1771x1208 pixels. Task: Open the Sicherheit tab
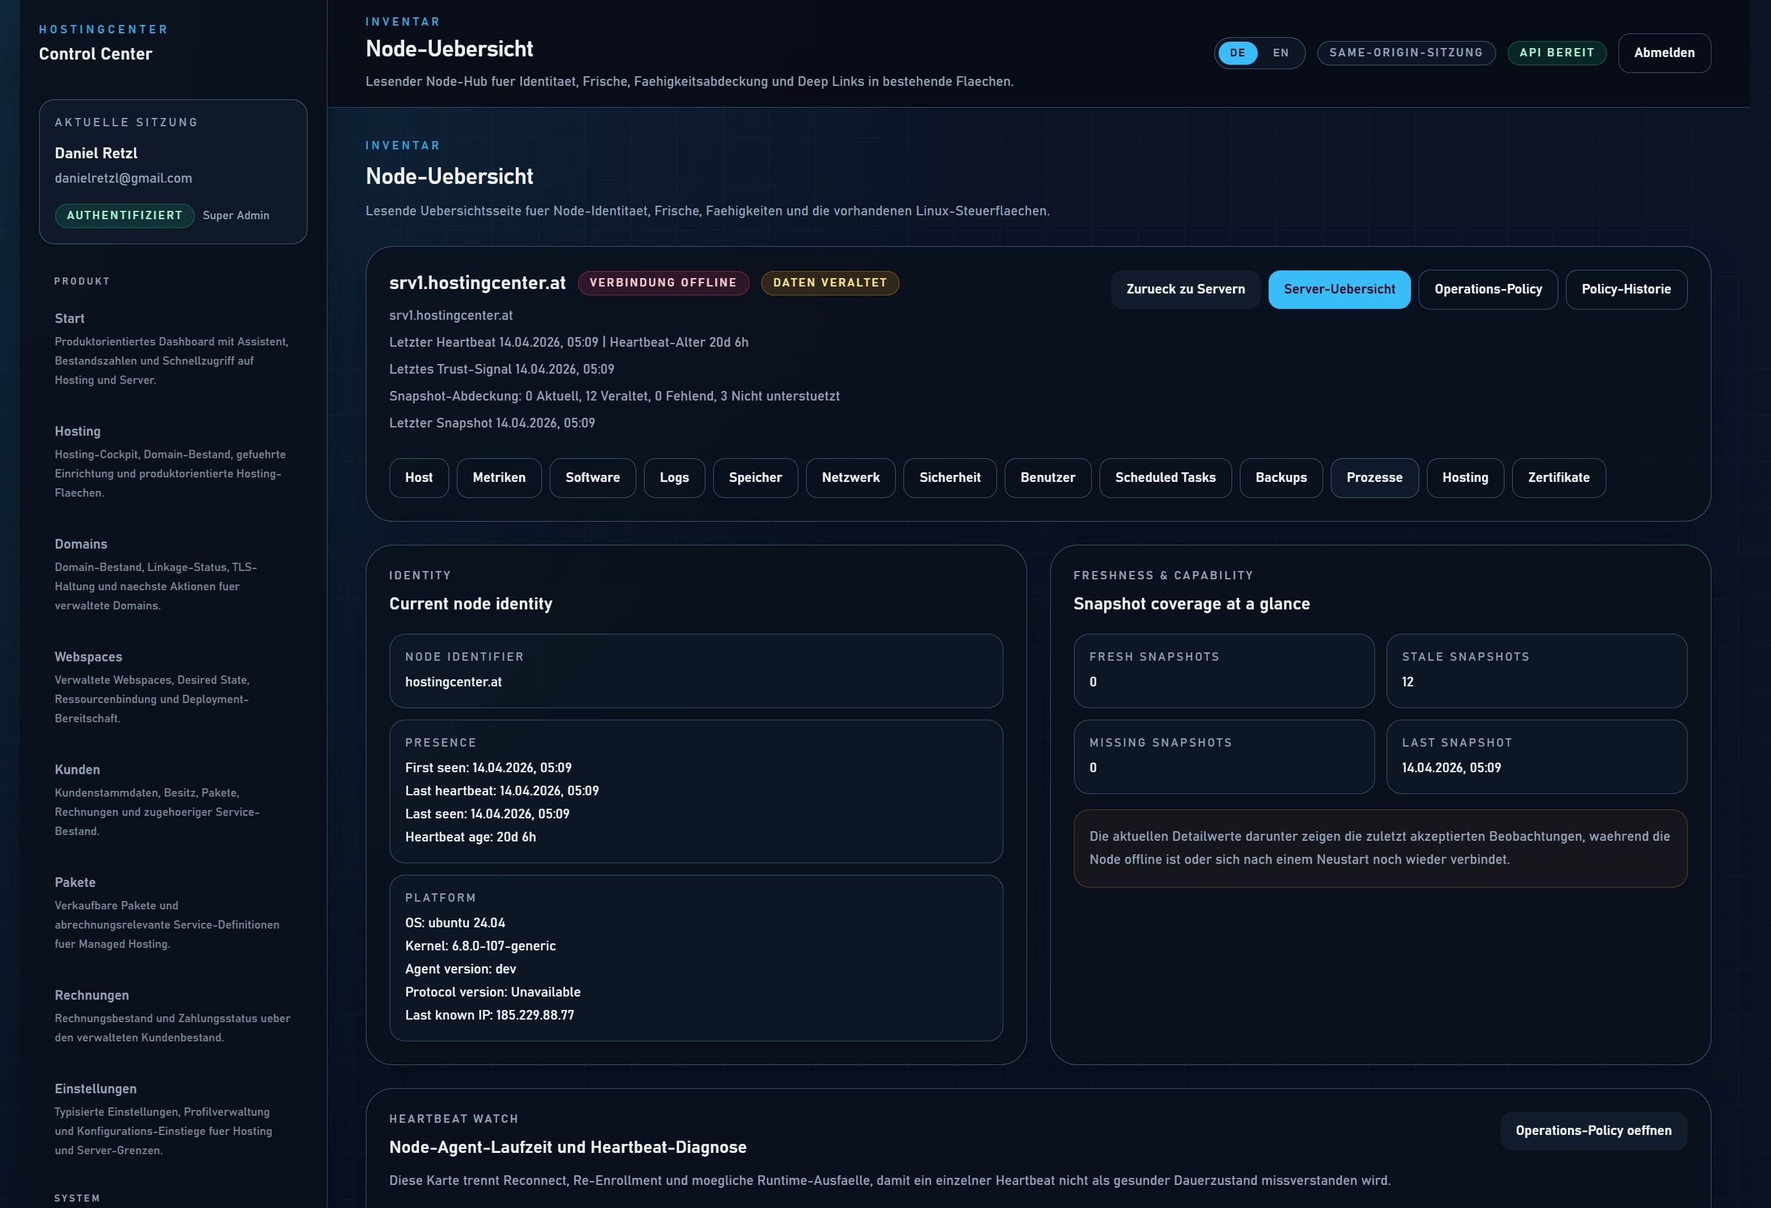click(950, 477)
